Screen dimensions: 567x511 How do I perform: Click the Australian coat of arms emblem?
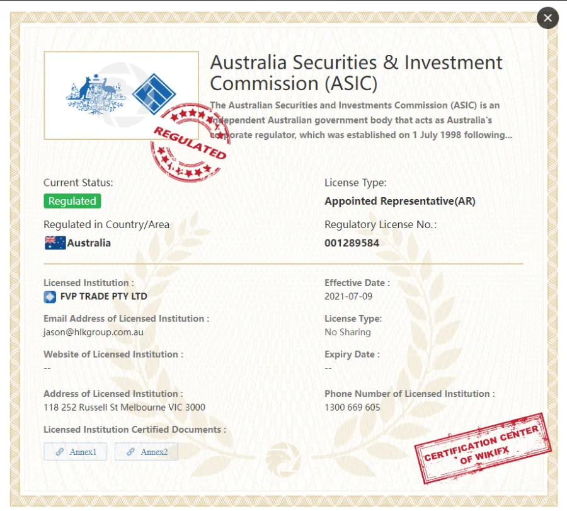95,95
